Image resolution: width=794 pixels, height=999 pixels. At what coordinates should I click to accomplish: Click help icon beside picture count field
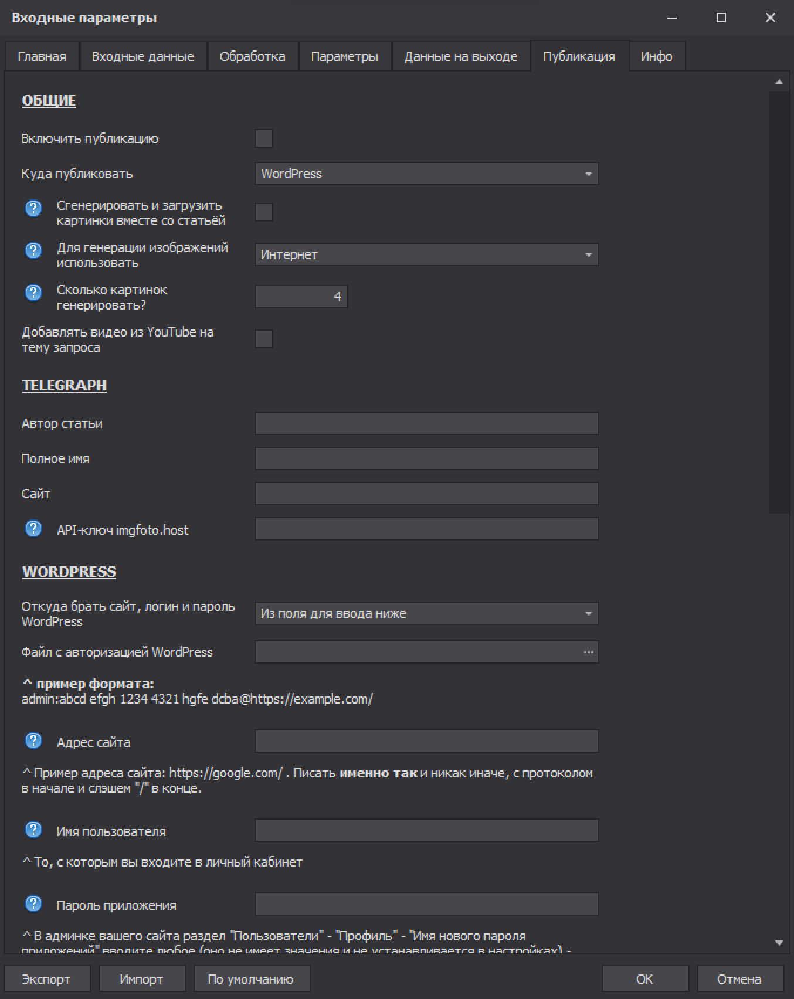click(33, 293)
